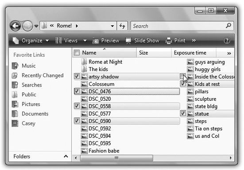Open Recently Changed favorite link
This screenshot has height=170, width=244.
43,75
